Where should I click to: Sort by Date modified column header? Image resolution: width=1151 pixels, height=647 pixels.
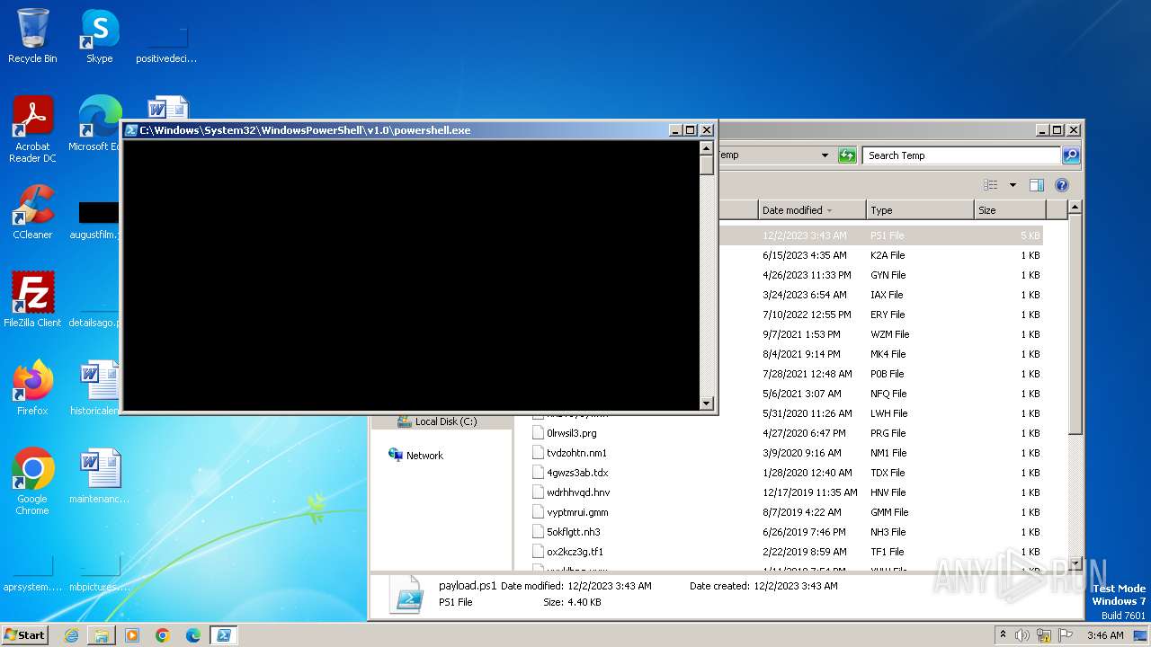pos(812,210)
